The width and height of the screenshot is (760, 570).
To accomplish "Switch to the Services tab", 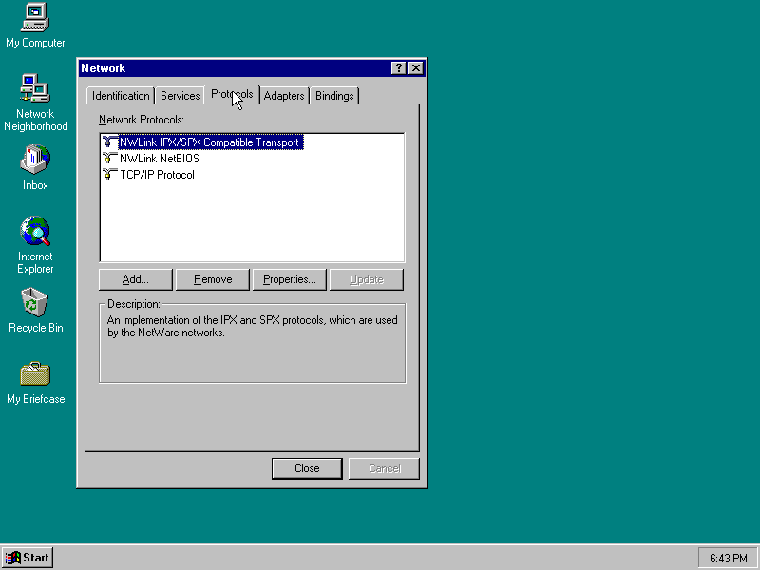I will coord(180,96).
